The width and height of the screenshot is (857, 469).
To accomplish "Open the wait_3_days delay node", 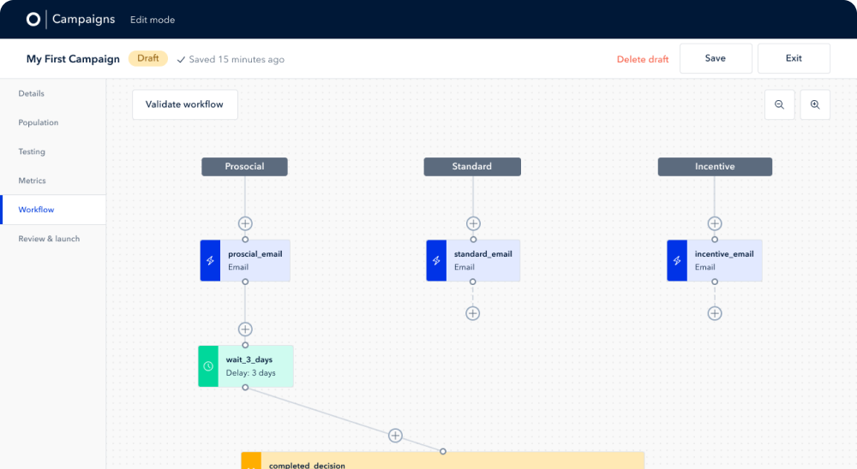I will coord(246,366).
